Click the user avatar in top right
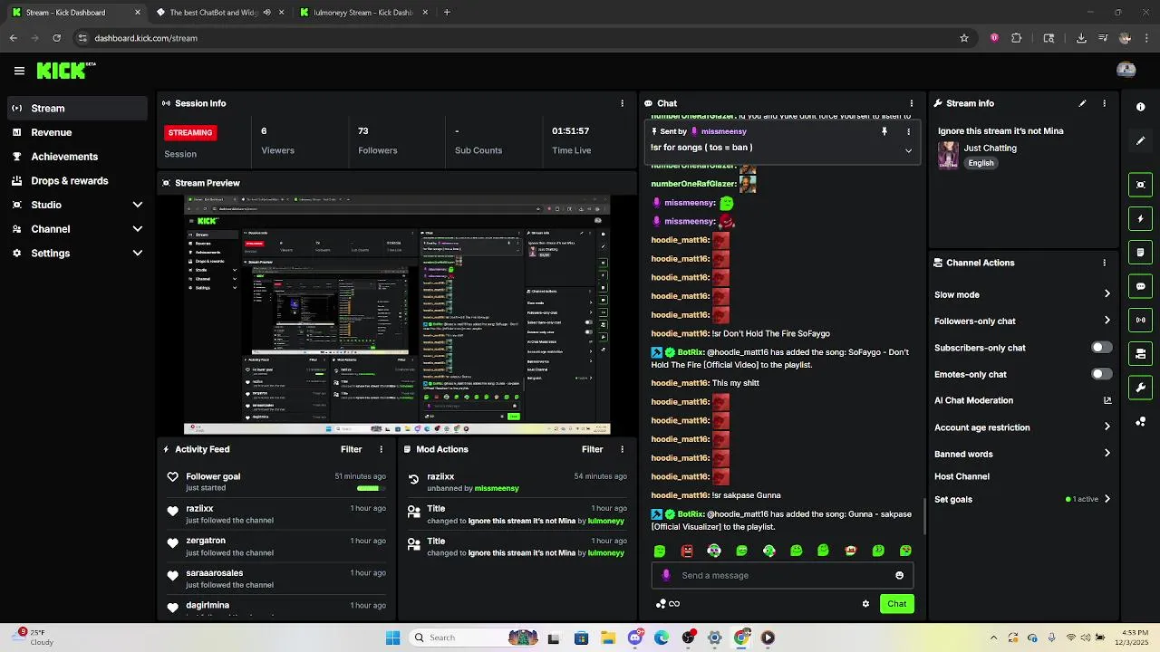Screen dimensions: 1160x652 (x=1126, y=70)
